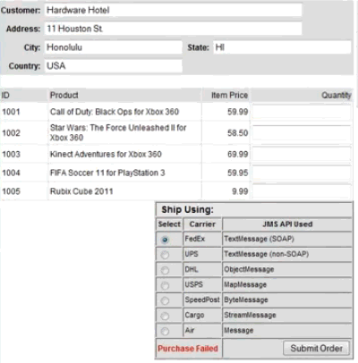The image size is (358, 363).
Task: Click the Quantity column header
Action: (x=337, y=96)
